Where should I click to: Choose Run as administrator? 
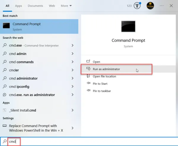[x=128, y=69]
